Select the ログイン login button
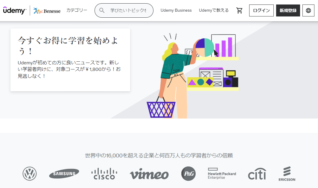Viewport: 318px width, 188px height. tap(261, 10)
